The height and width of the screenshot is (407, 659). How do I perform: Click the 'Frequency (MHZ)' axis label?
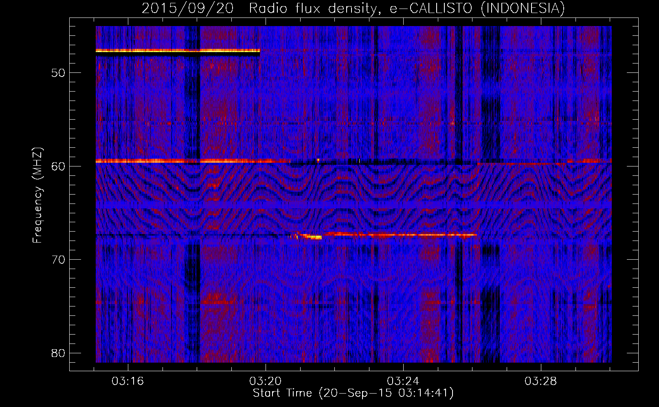(37, 195)
